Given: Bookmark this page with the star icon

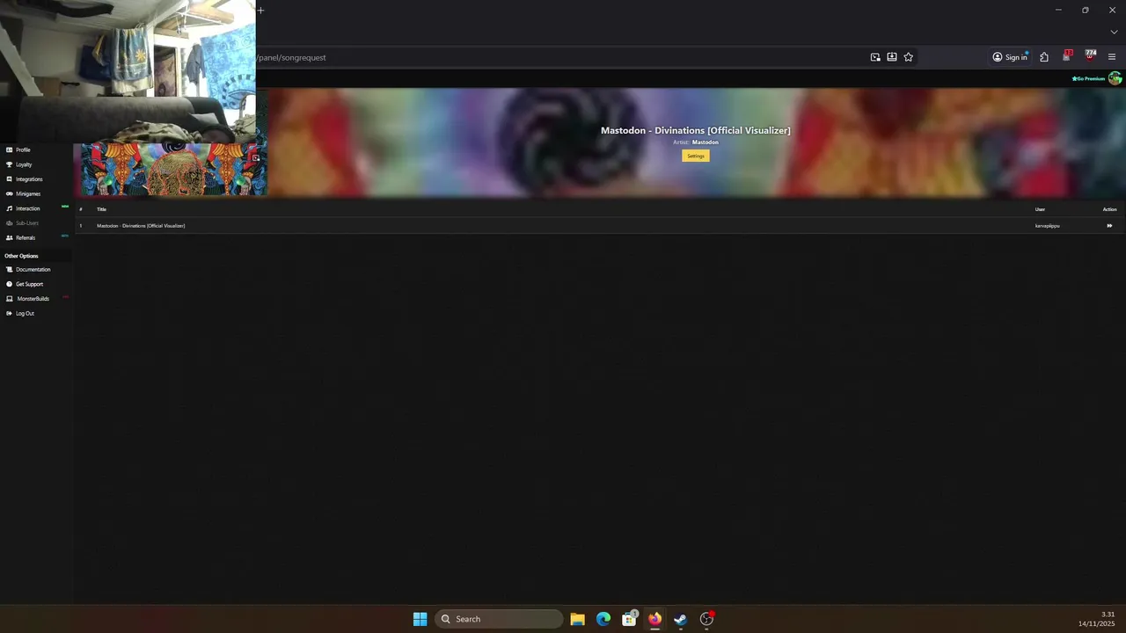Looking at the screenshot, I should click(x=909, y=57).
